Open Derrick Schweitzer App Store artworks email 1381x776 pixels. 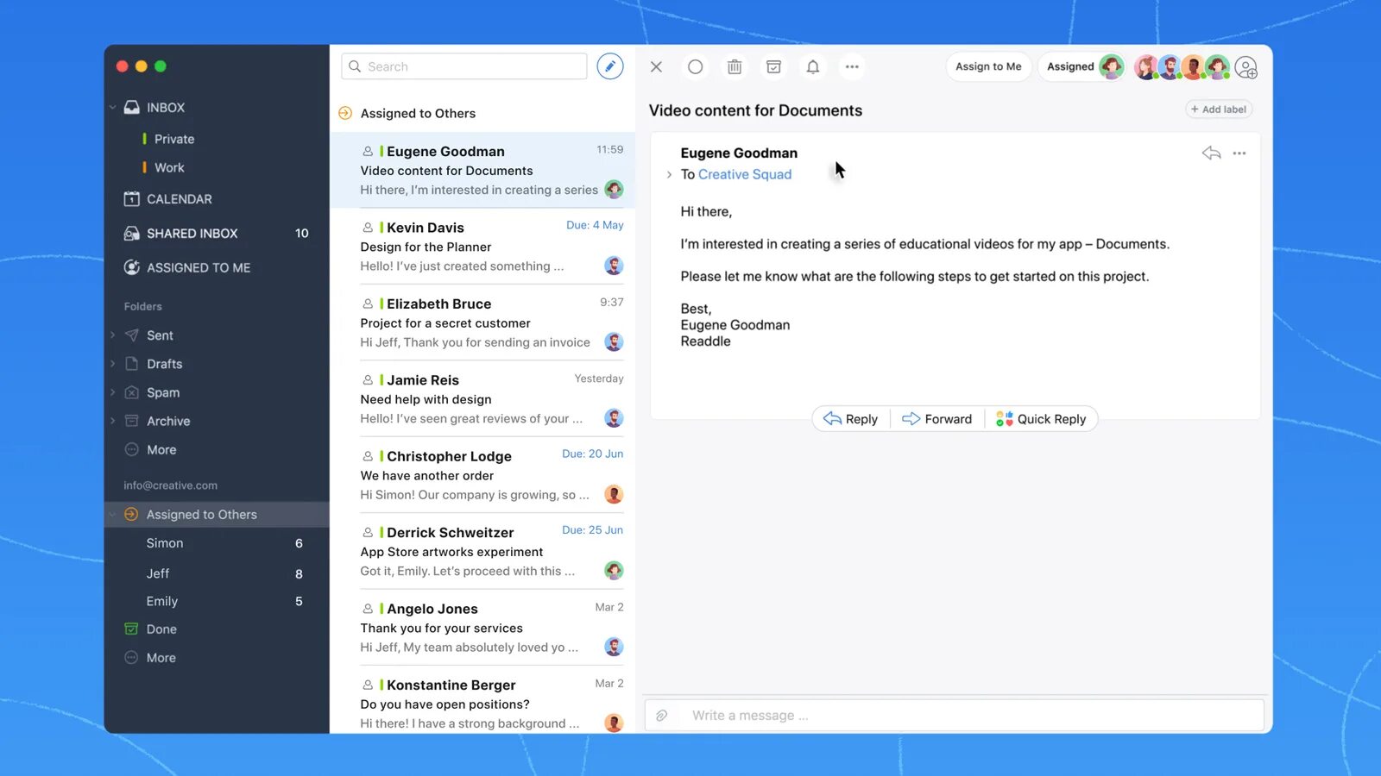point(482,552)
